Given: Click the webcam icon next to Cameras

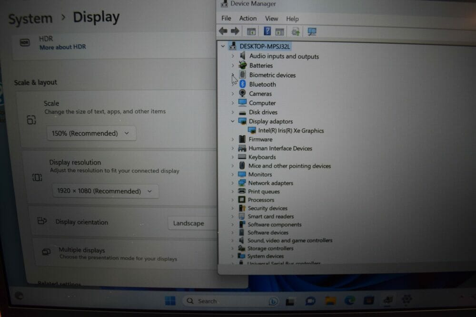Looking at the screenshot, I should coord(242,93).
